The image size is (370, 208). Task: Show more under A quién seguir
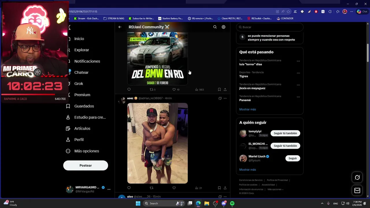coord(247,170)
